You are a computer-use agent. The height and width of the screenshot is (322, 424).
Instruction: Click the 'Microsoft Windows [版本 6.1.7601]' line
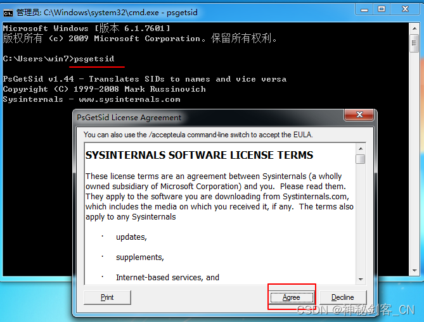[x=87, y=28]
